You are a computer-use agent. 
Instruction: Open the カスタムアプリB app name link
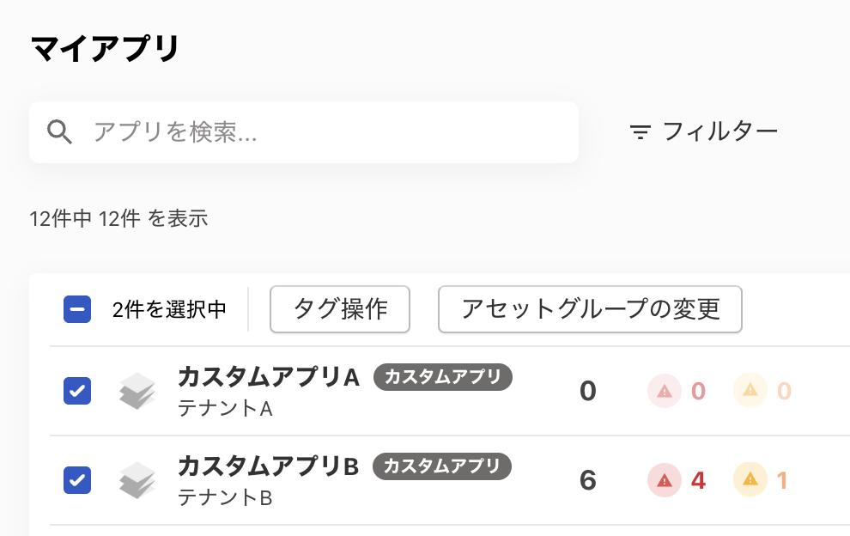pos(268,466)
